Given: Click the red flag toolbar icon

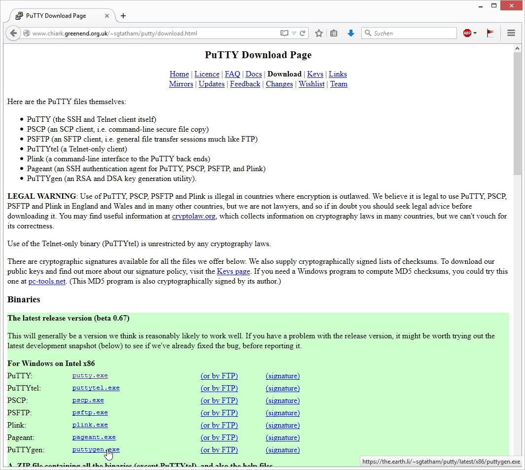Looking at the screenshot, I should point(490,33).
